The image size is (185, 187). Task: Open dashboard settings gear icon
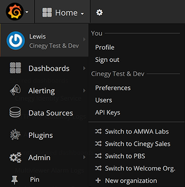point(100,13)
